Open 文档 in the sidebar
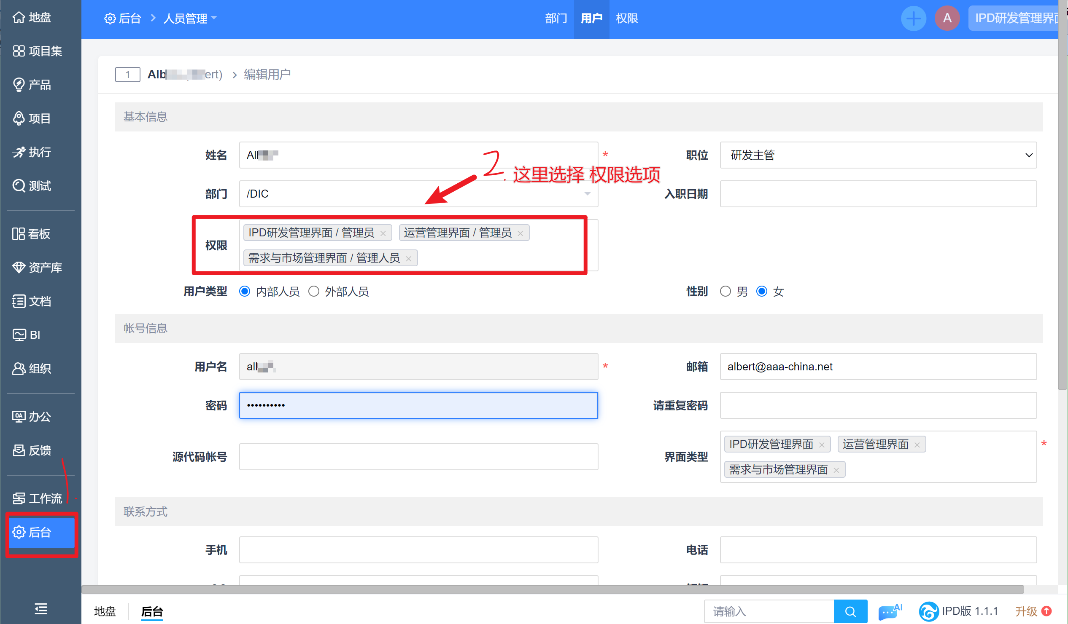The width and height of the screenshot is (1068, 624). coord(32,301)
